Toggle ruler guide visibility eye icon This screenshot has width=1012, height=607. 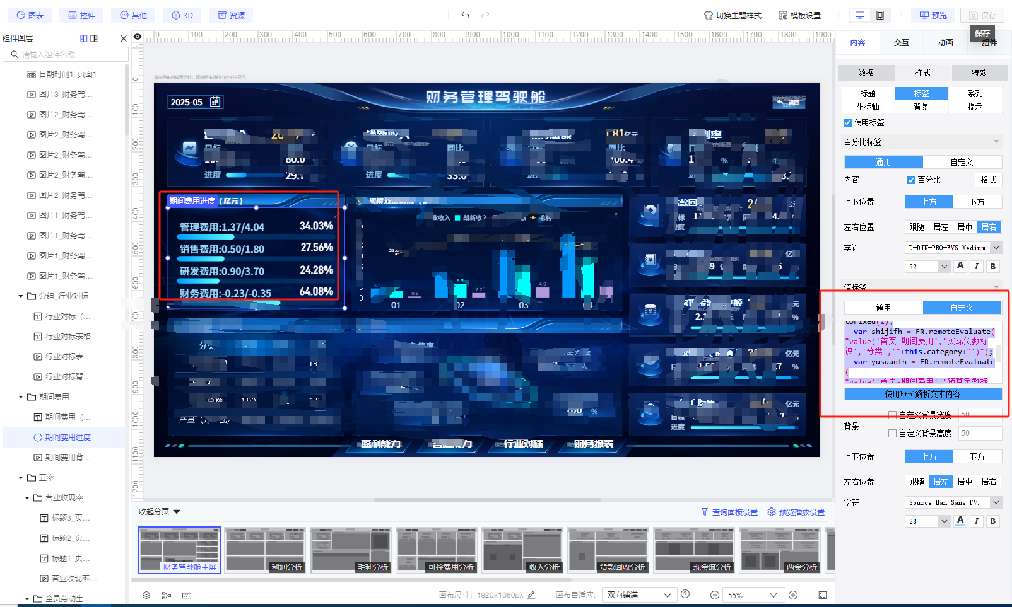(138, 37)
